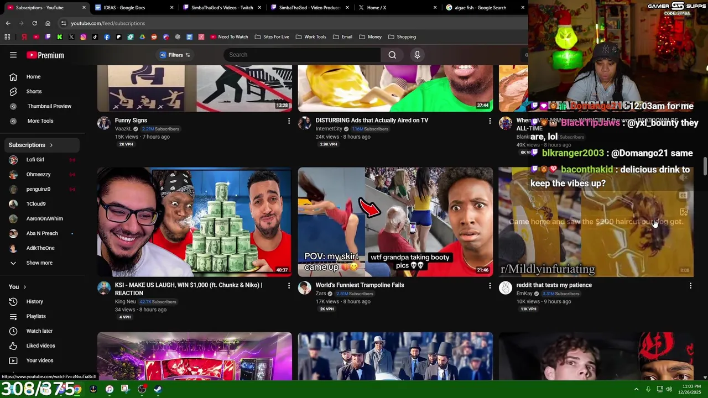
Task: Open site info icon in address bar
Action: [64, 23]
